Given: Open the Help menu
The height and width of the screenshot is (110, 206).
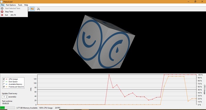Looking at the screenshot, I should pyautogui.click(x=26, y=5).
